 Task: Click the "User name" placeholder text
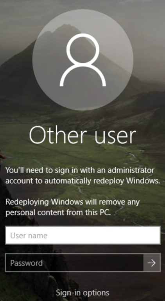click(29, 236)
